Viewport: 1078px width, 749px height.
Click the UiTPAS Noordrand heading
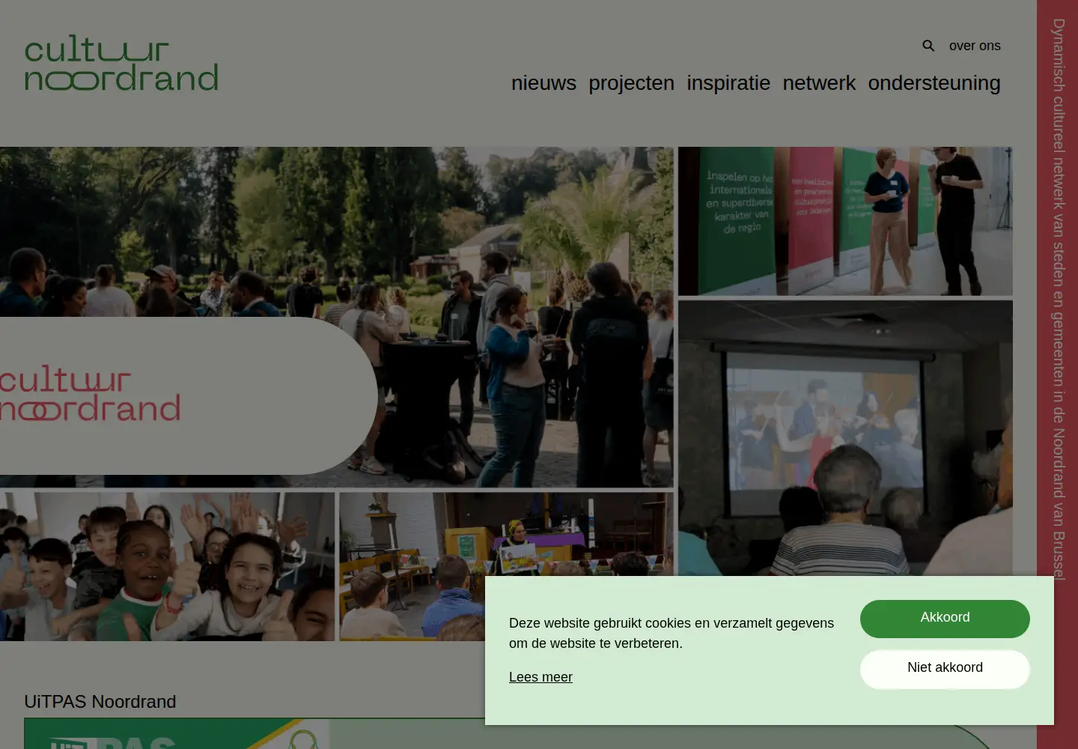pyautogui.click(x=100, y=702)
